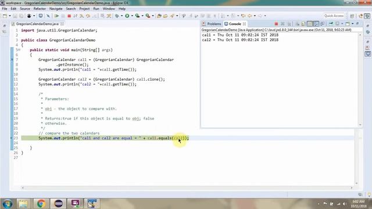Open the Window menu
Viewport: 372px width, 209px height.
tap(109, 9)
